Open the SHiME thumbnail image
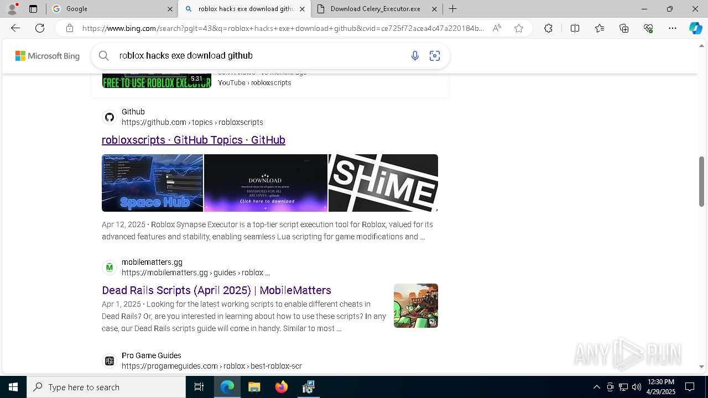708x398 pixels. tap(383, 183)
